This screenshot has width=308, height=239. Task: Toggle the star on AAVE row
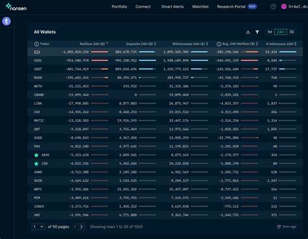[x=36, y=155]
